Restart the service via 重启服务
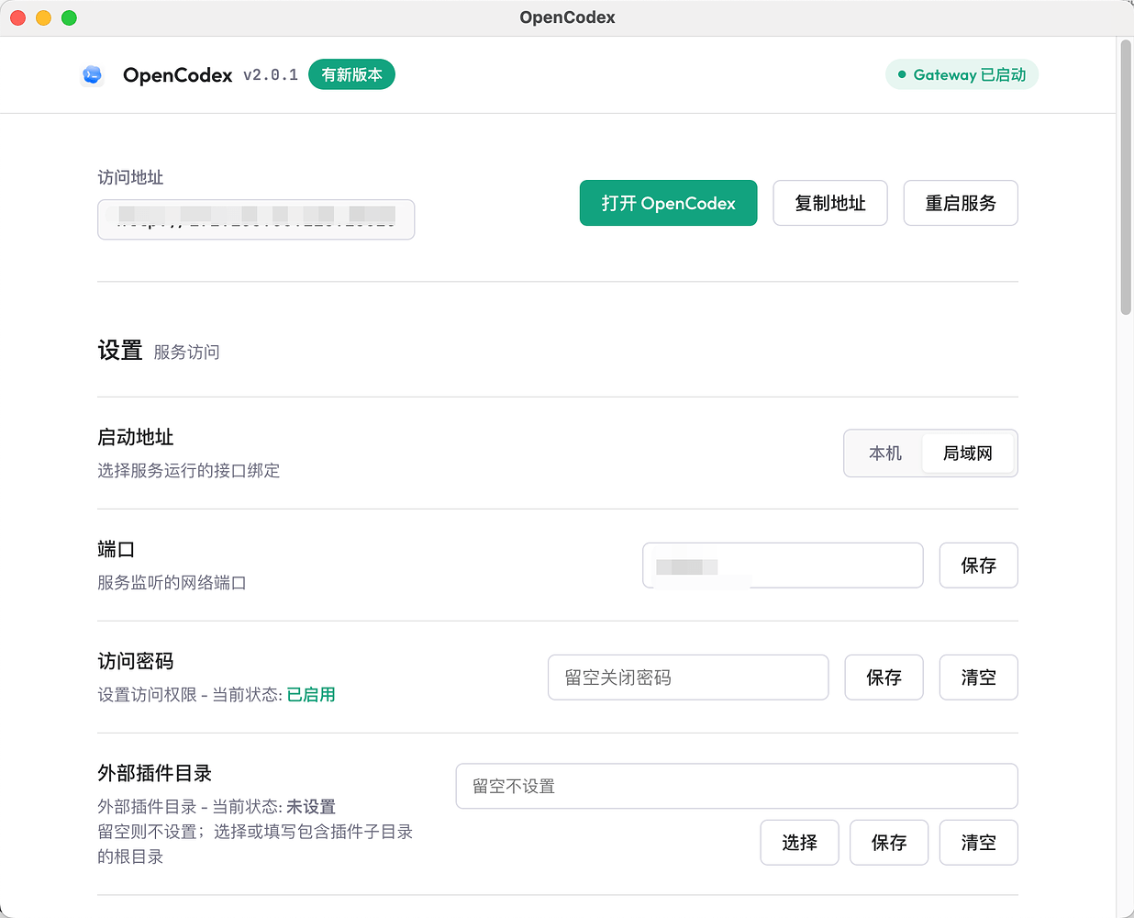Image resolution: width=1134 pixels, height=918 pixels. (x=961, y=203)
